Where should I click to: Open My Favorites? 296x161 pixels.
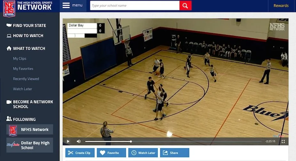23,69
